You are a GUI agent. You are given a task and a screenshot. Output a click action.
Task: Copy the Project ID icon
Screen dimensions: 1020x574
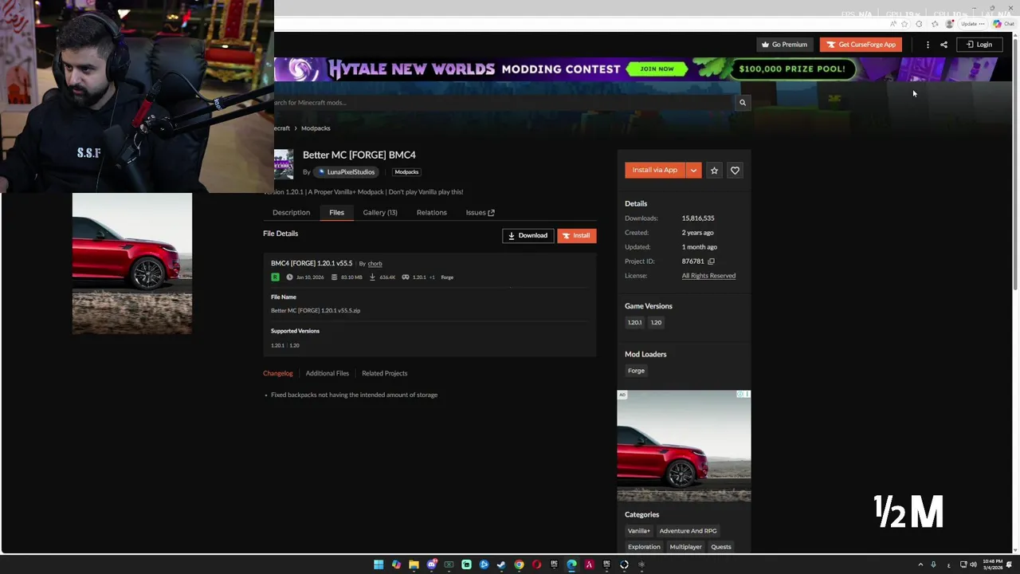pos(711,261)
